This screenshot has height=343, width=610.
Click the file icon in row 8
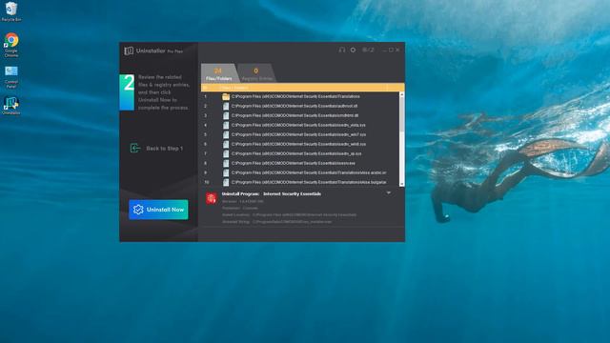226,163
